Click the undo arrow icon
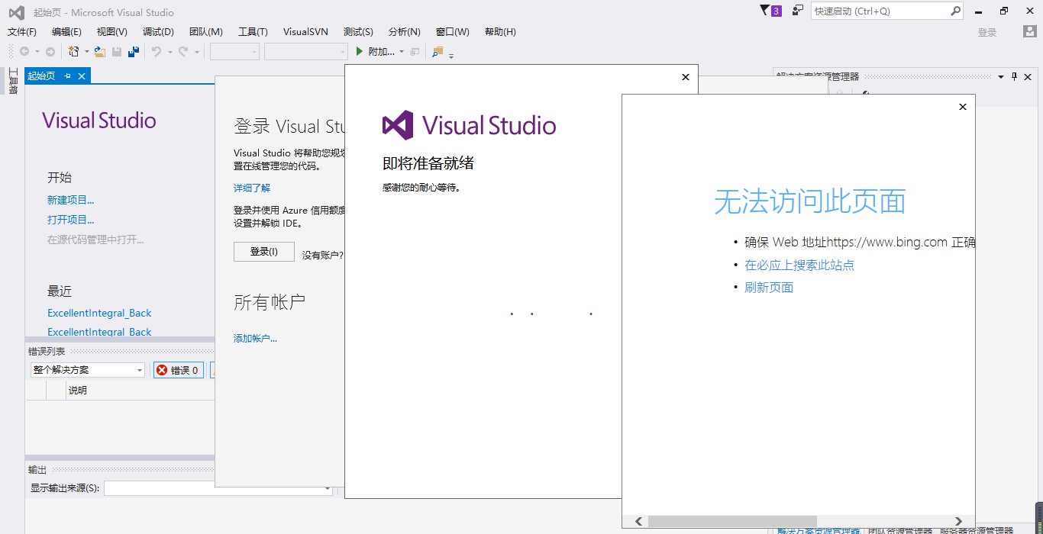Image resolution: width=1043 pixels, height=534 pixels. click(157, 52)
